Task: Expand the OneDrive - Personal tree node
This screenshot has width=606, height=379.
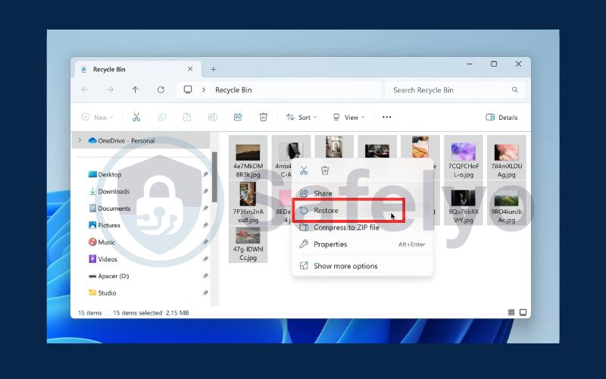Action: click(80, 140)
